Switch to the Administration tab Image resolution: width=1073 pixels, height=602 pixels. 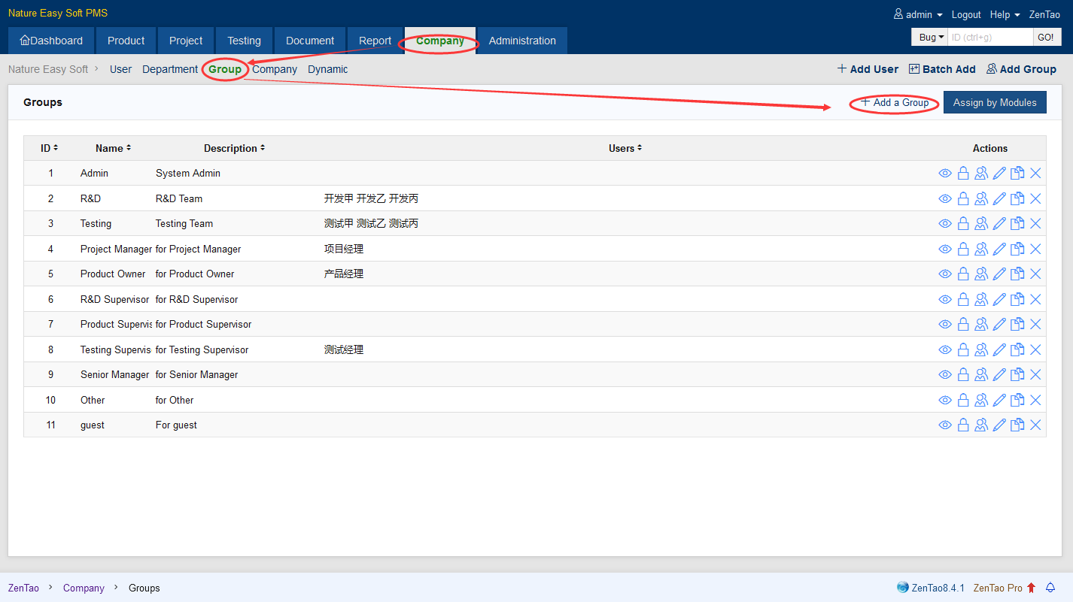[522, 41]
